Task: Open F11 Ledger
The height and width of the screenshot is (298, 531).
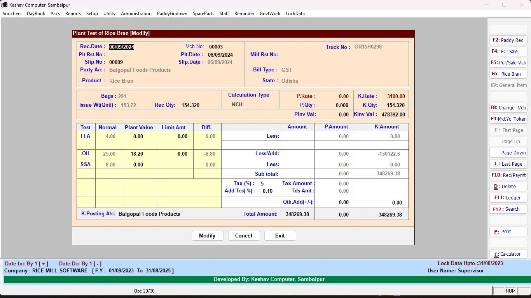Action: click(508, 198)
